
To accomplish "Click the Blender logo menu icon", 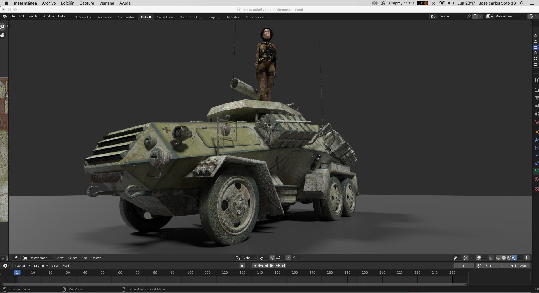I will point(5,16).
